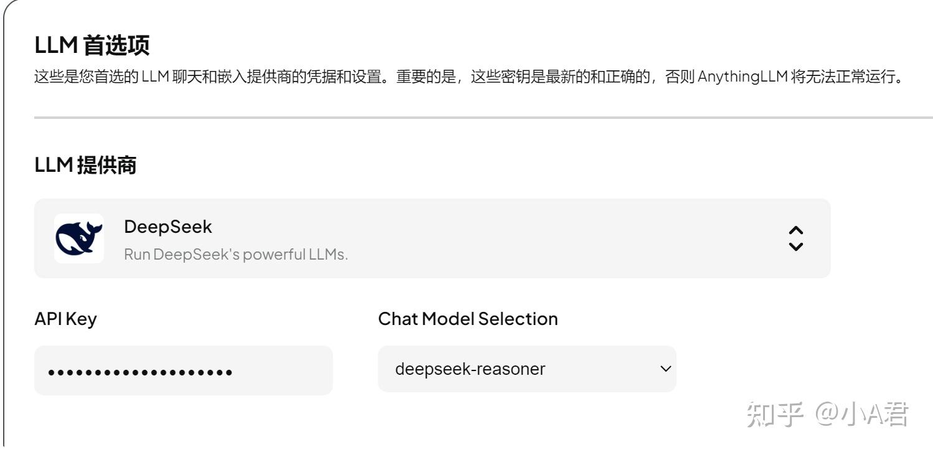Click the settings description paragraph about AnythingLLM

pos(467,79)
